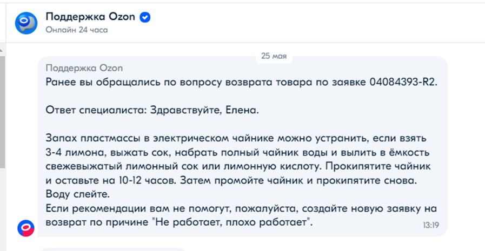Select the request number 04084393-R2
This screenshot has width=485, height=251.
(402, 82)
